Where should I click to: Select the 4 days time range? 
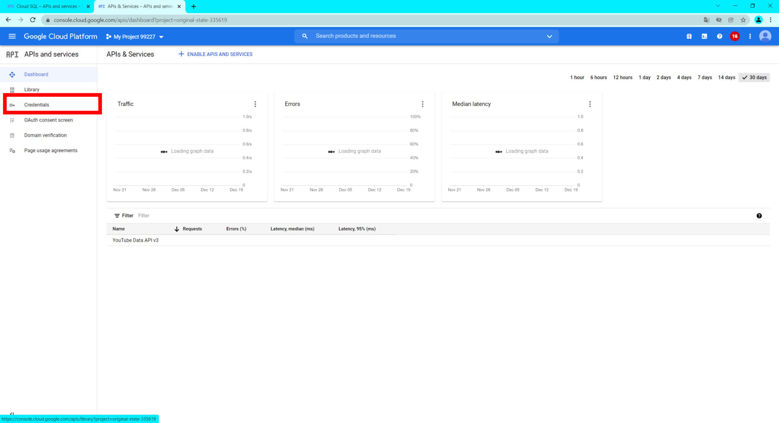coord(684,77)
